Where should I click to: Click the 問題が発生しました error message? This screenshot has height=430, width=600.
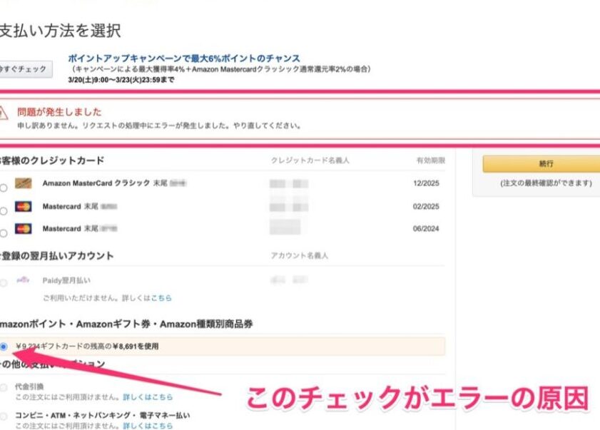pyautogui.click(x=59, y=112)
